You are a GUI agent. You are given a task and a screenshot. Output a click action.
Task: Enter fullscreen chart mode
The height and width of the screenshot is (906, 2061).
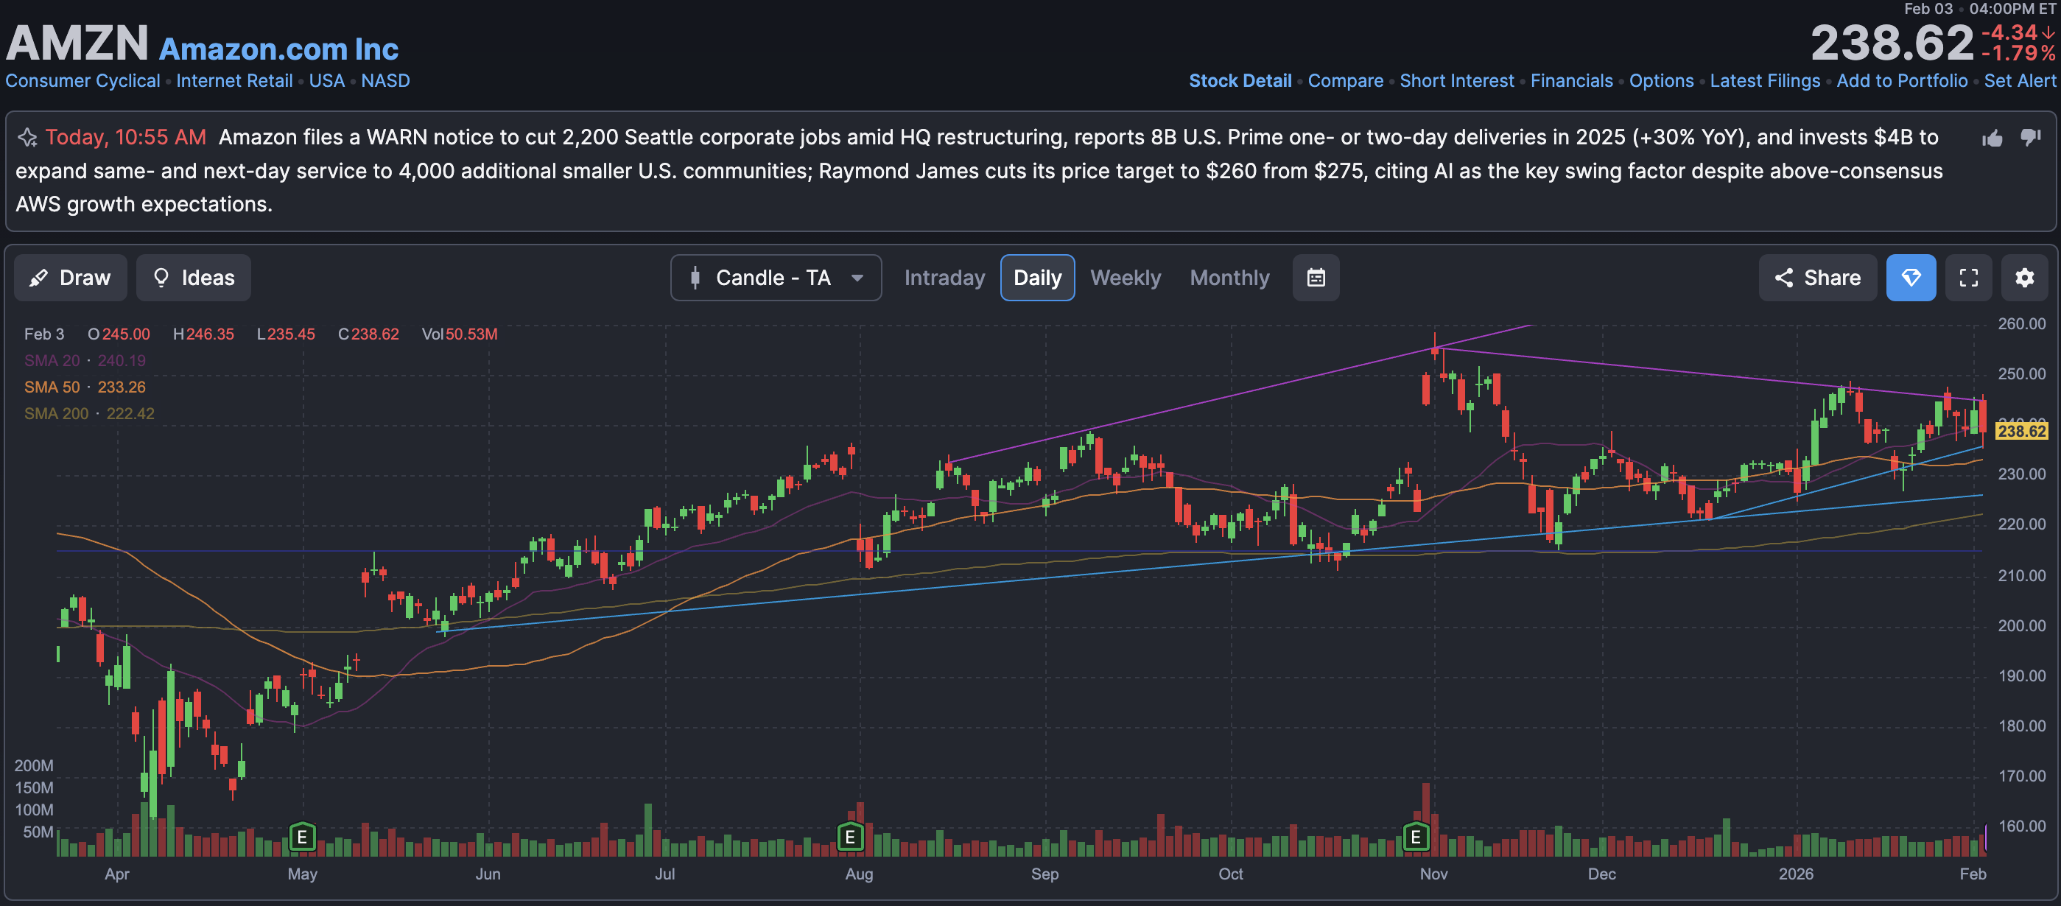click(1968, 278)
